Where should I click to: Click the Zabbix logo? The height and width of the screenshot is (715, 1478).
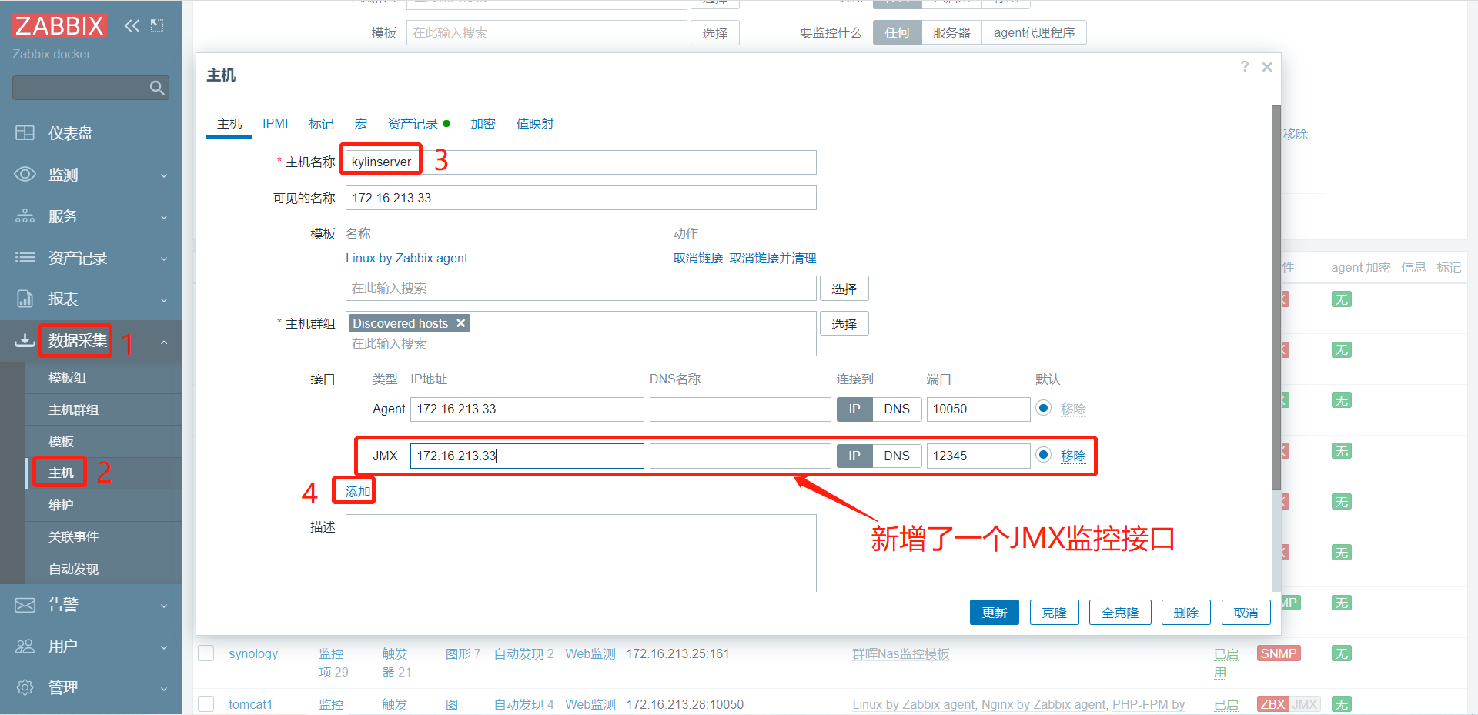[59, 25]
